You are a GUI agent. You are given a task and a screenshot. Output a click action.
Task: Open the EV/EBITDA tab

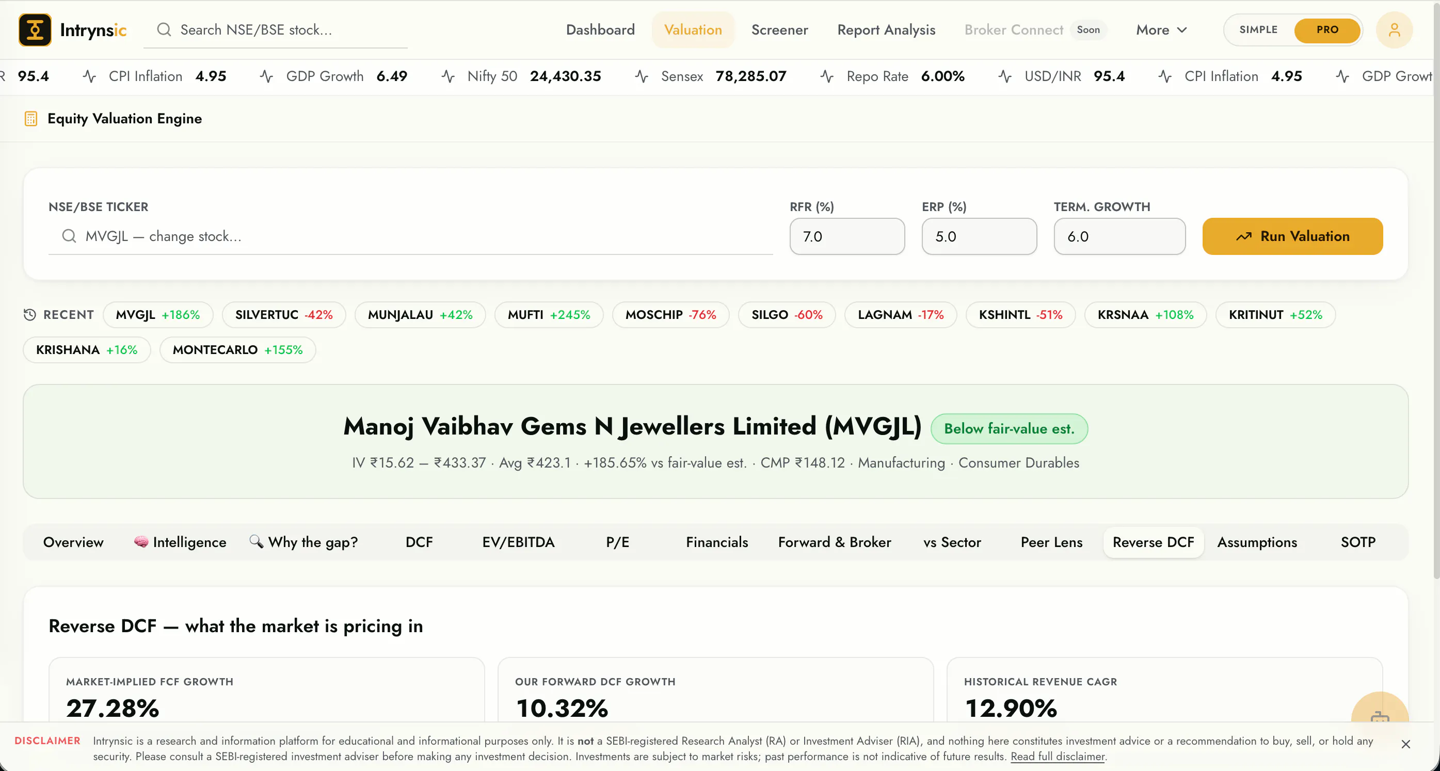tap(518, 542)
